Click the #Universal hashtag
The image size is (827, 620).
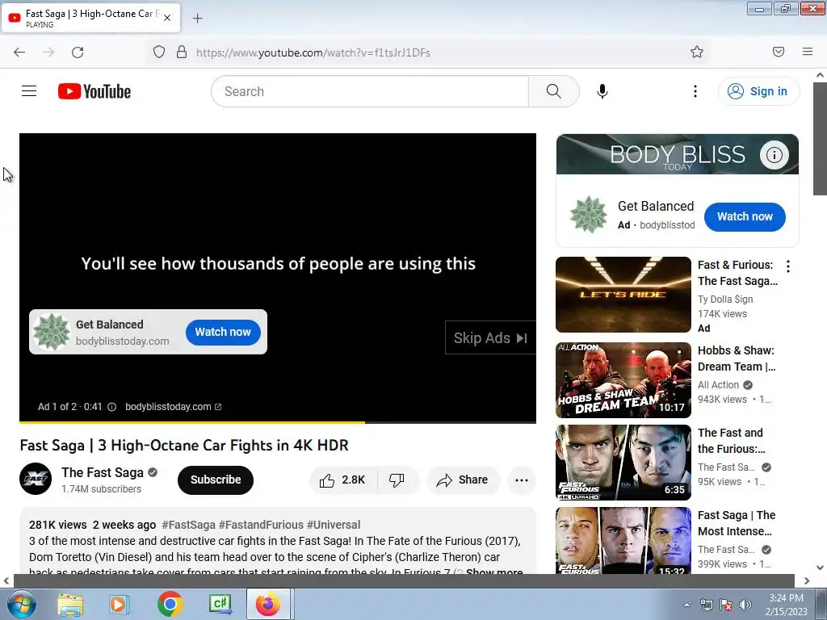coord(334,525)
